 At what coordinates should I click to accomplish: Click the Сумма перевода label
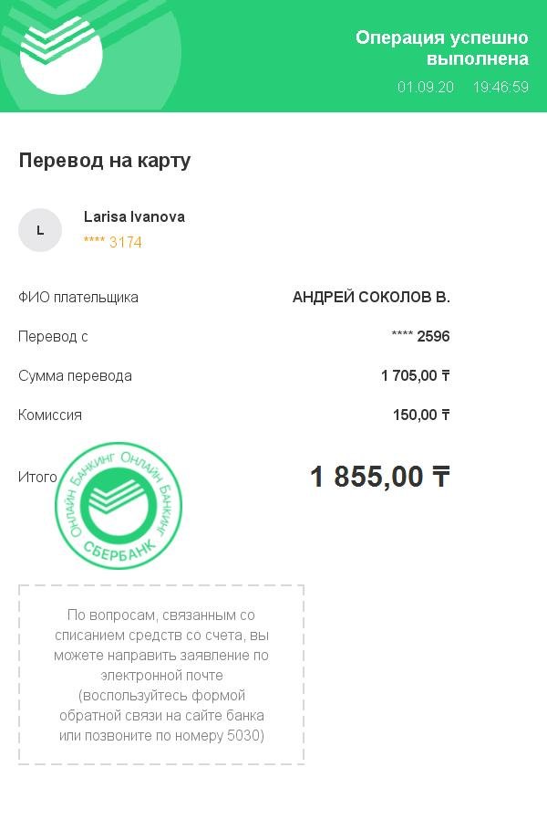coord(75,376)
